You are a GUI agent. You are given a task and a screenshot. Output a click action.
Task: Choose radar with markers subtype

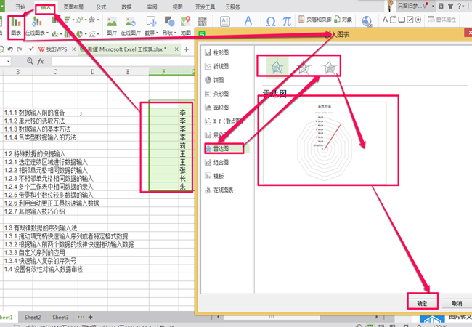click(x=303, y=67)
